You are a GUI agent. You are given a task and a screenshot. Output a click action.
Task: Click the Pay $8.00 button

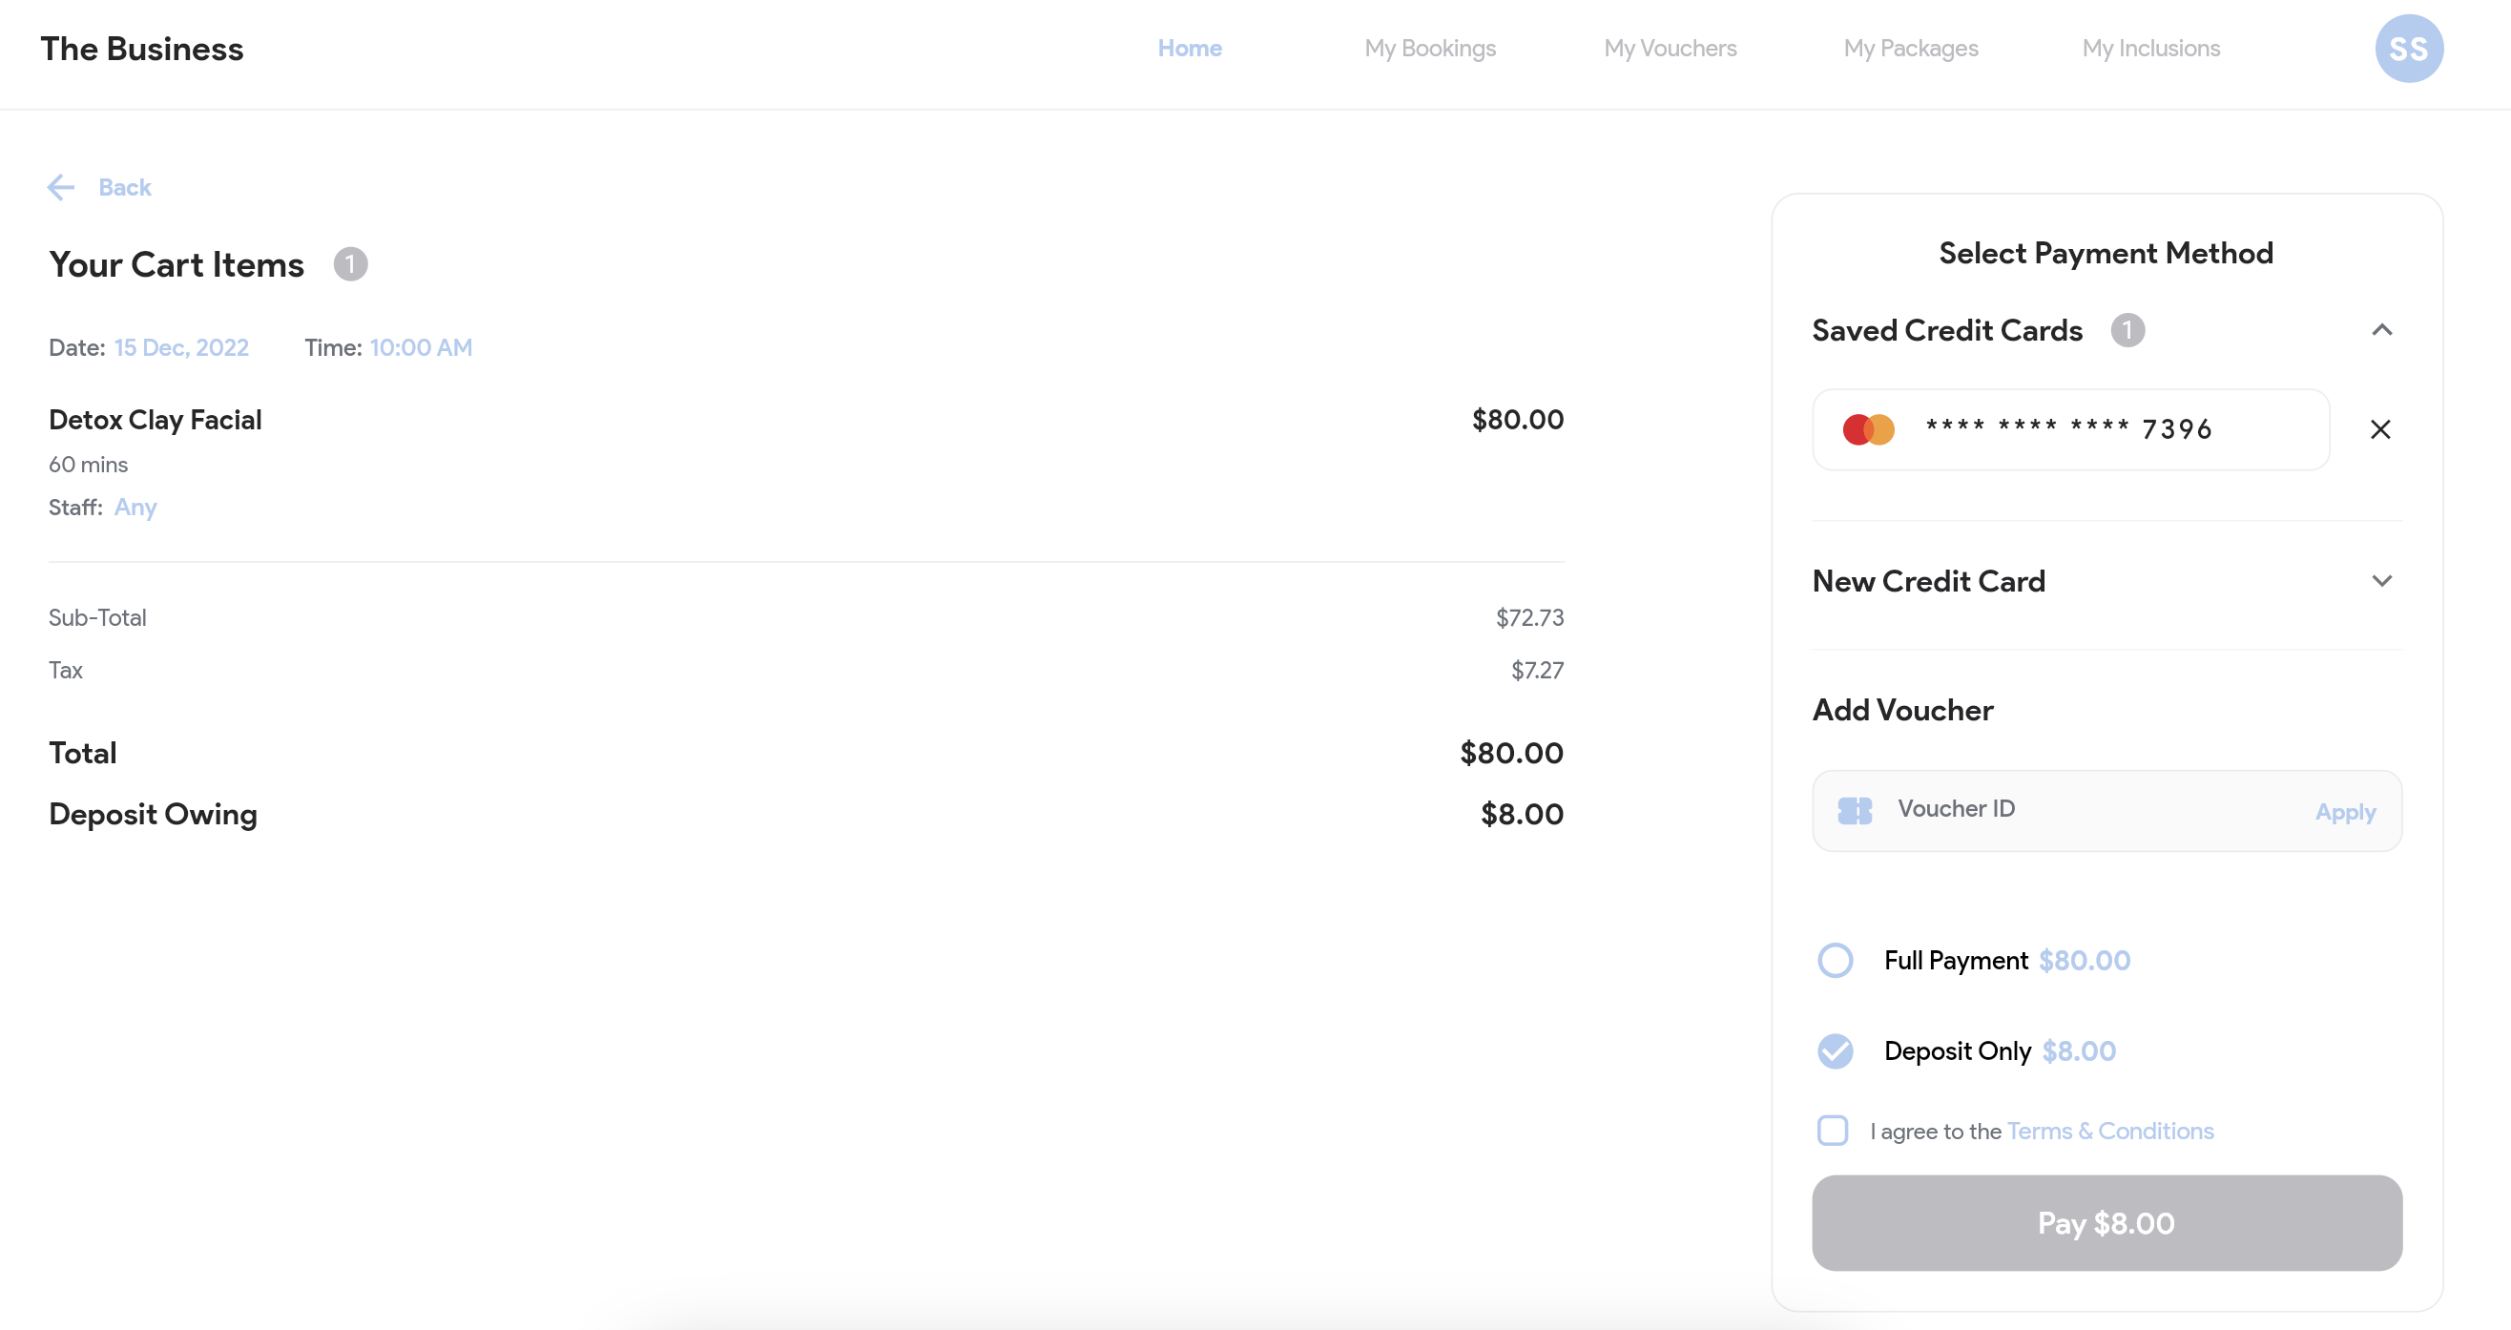(2106, 1223)
